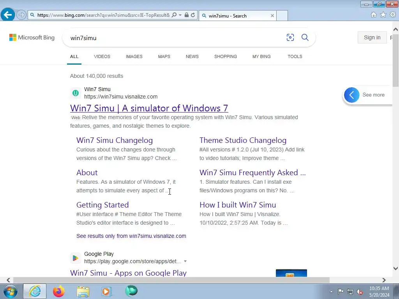Switch to the VIDEOS tab
The image size is (399, 299).
tap(102, 56)
